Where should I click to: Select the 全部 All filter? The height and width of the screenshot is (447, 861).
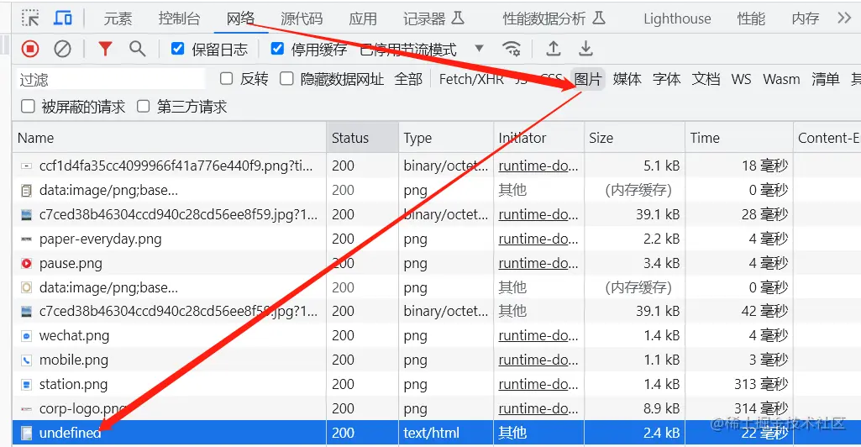408,79
